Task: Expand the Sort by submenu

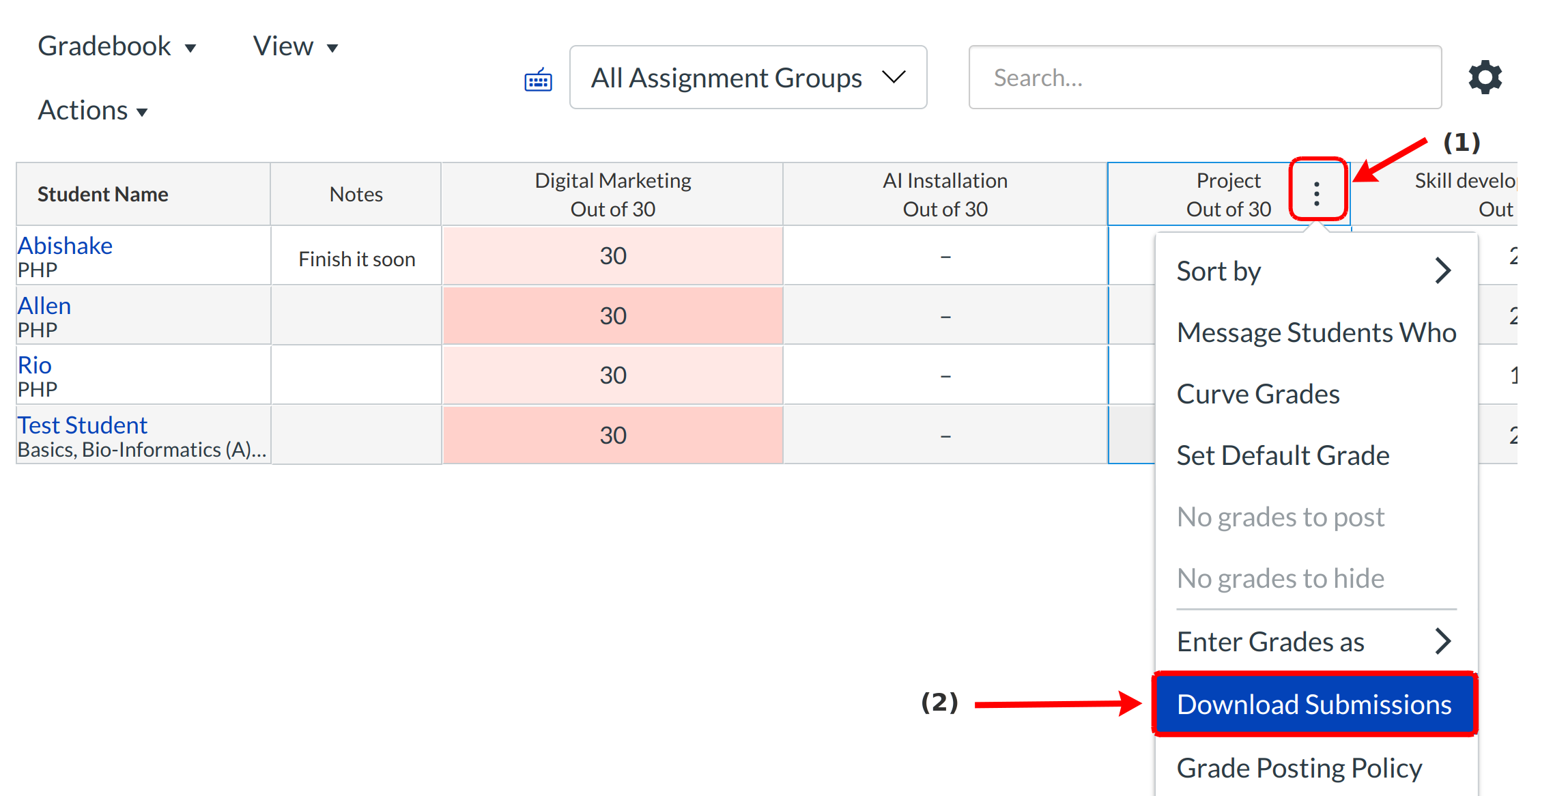Action: 1314,271
